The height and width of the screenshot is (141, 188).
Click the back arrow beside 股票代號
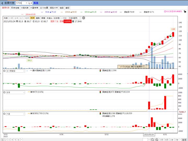(2, 3)
